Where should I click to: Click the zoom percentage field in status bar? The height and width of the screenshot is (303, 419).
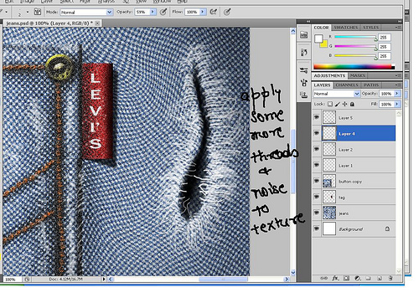[x=12, y=280]
